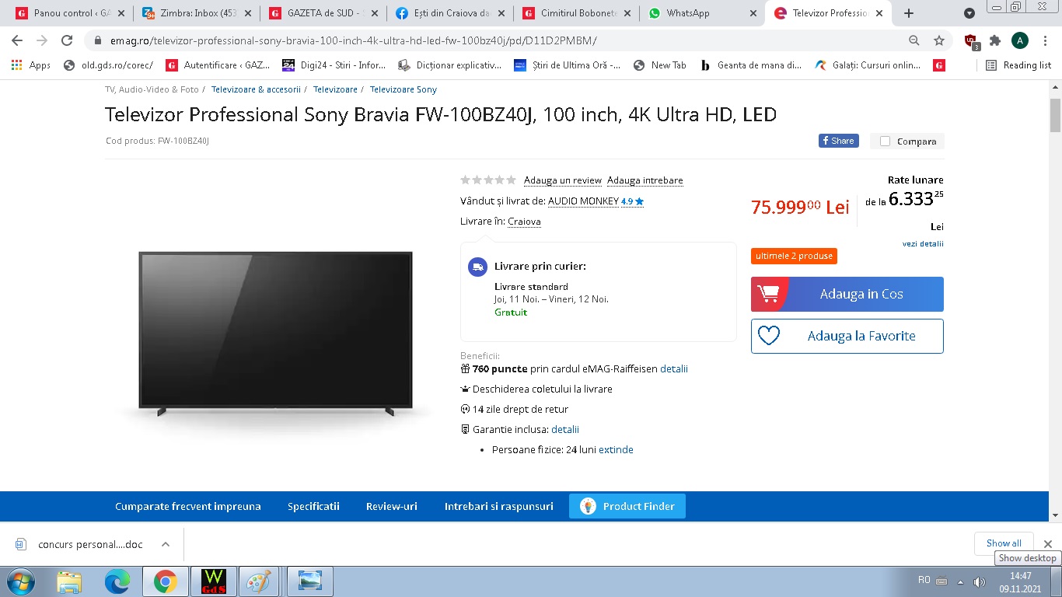Click the Sony Bravia TV product image
The image size is (1062, 597).
point(275,334)
